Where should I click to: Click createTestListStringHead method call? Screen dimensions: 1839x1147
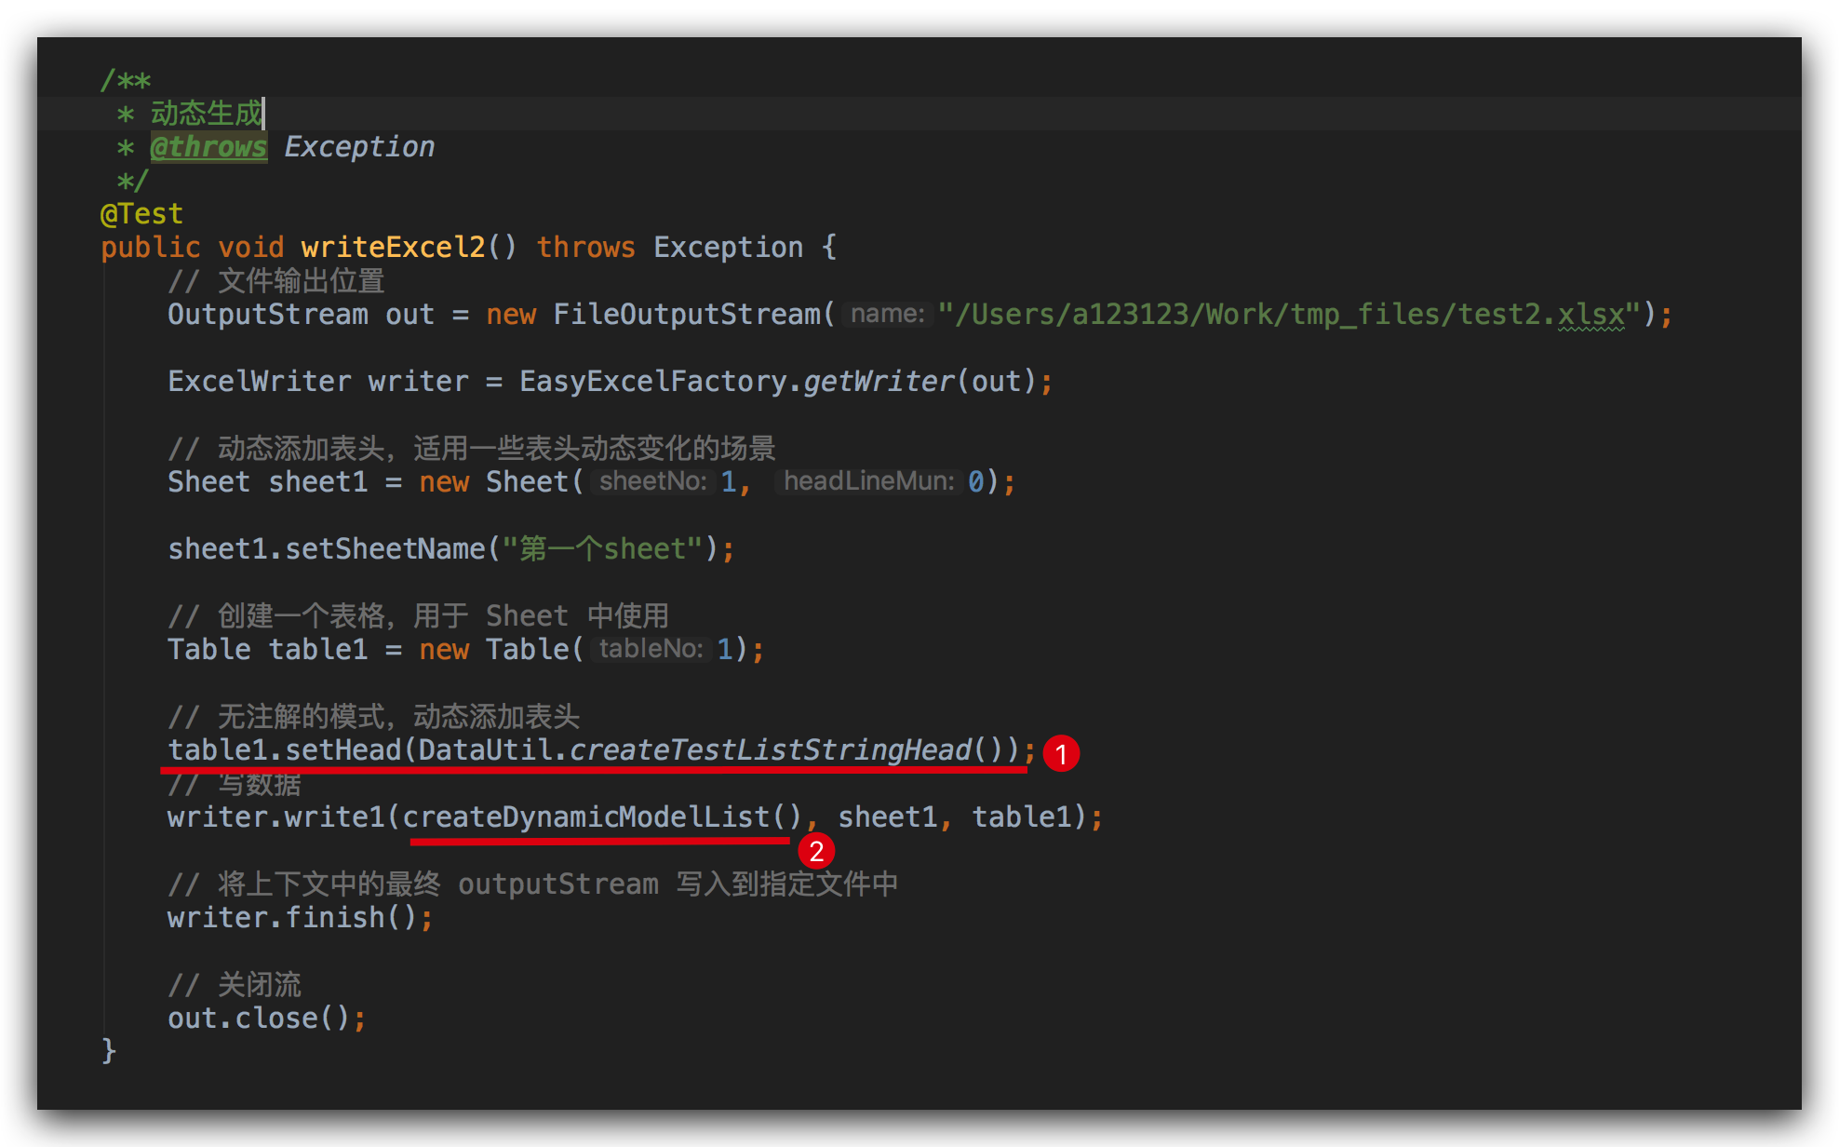point(771,750)
